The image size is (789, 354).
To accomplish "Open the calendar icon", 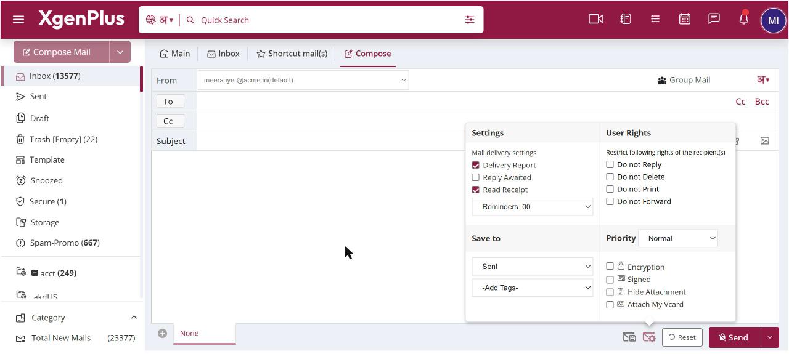I will 684,19.
